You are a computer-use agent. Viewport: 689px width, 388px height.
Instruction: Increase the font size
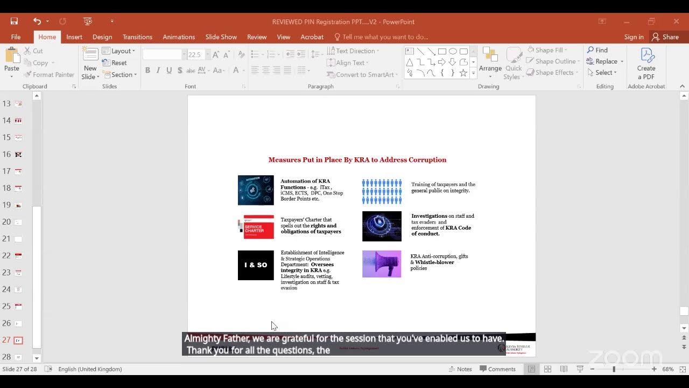tap(215, 55)
